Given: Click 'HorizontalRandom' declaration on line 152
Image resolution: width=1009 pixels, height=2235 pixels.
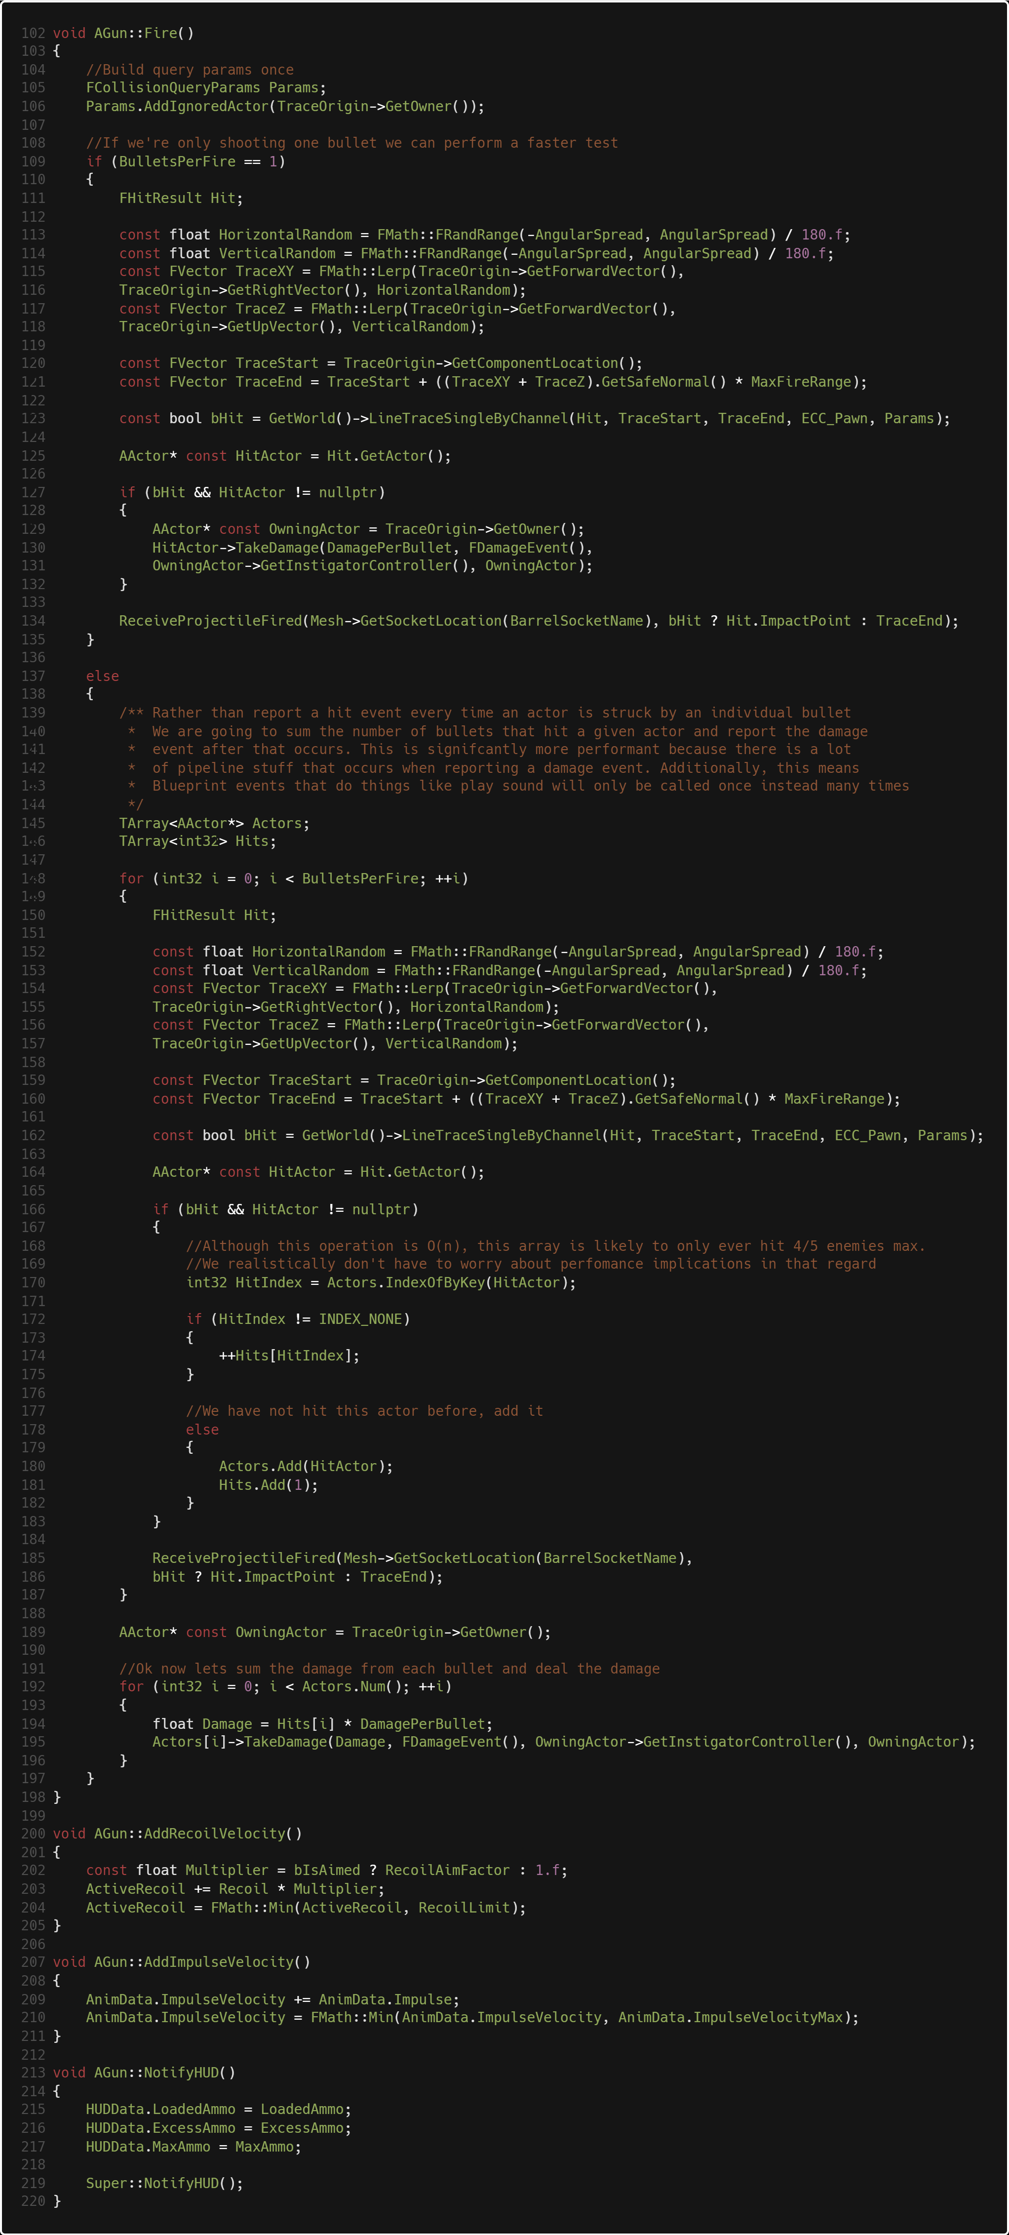Looking at the screenshot, I should coord(318,951).
